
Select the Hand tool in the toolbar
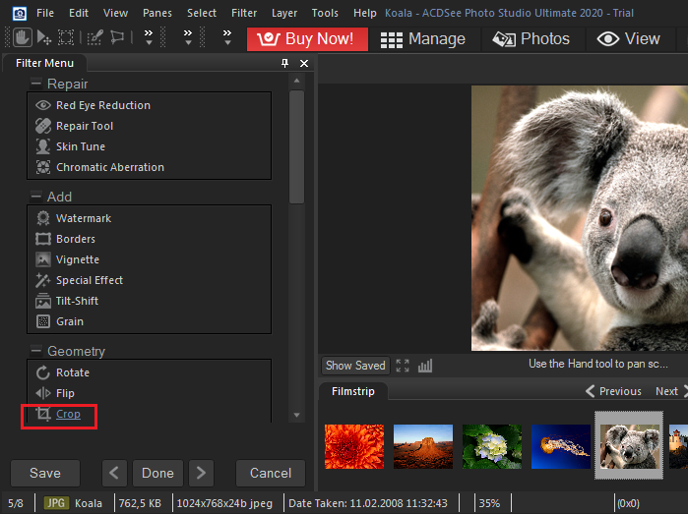click(22, 38)
